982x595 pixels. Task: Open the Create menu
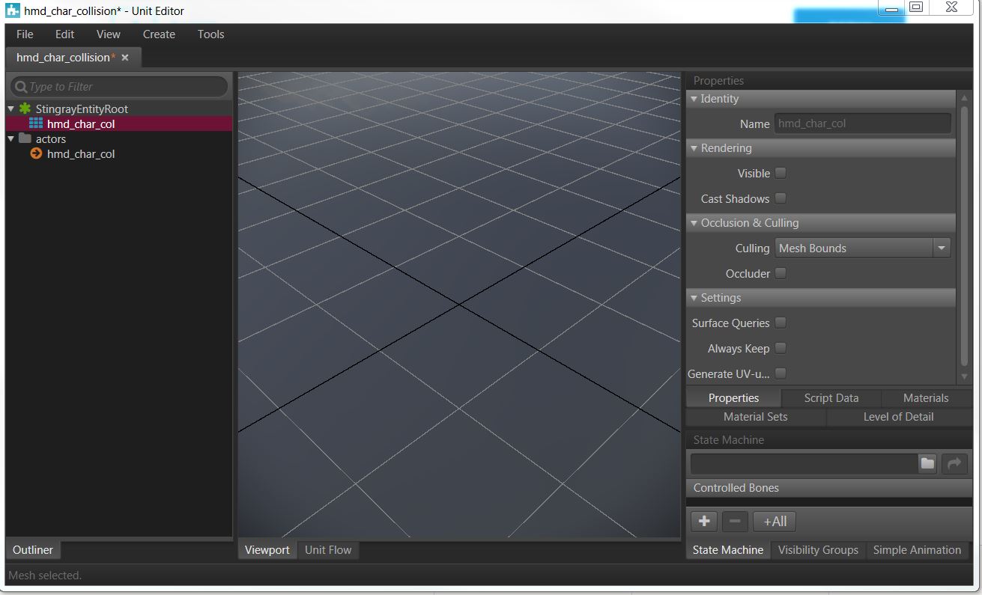(158, 34)
